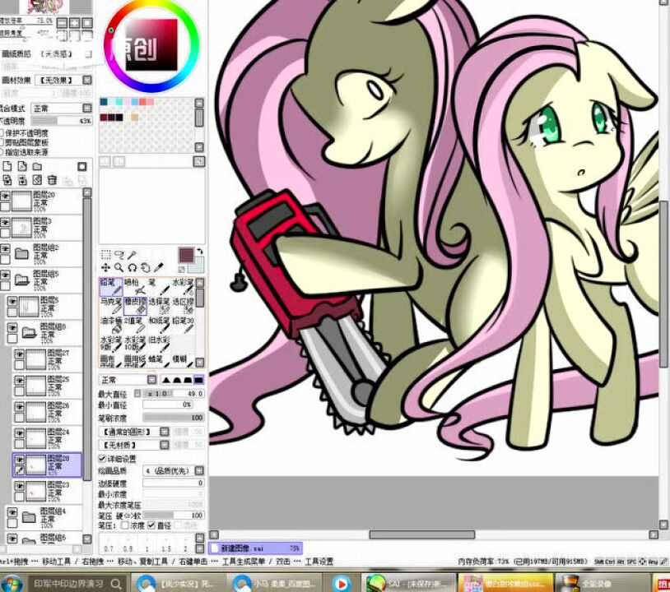Choose the 选择笔 selection pen
The image size is (670, 592).
159,306
